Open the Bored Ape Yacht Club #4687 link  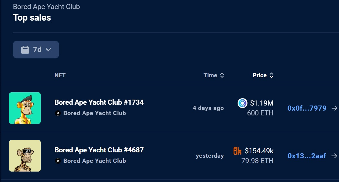coord(99,150)
